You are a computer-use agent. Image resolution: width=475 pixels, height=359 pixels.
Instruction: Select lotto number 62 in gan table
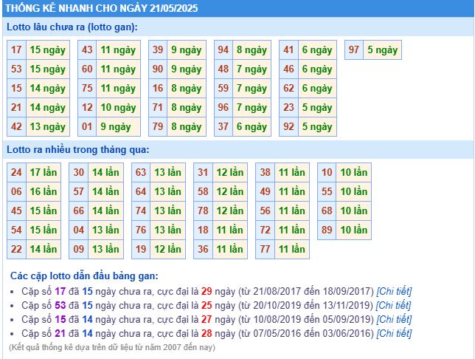(x=288, y=89)
